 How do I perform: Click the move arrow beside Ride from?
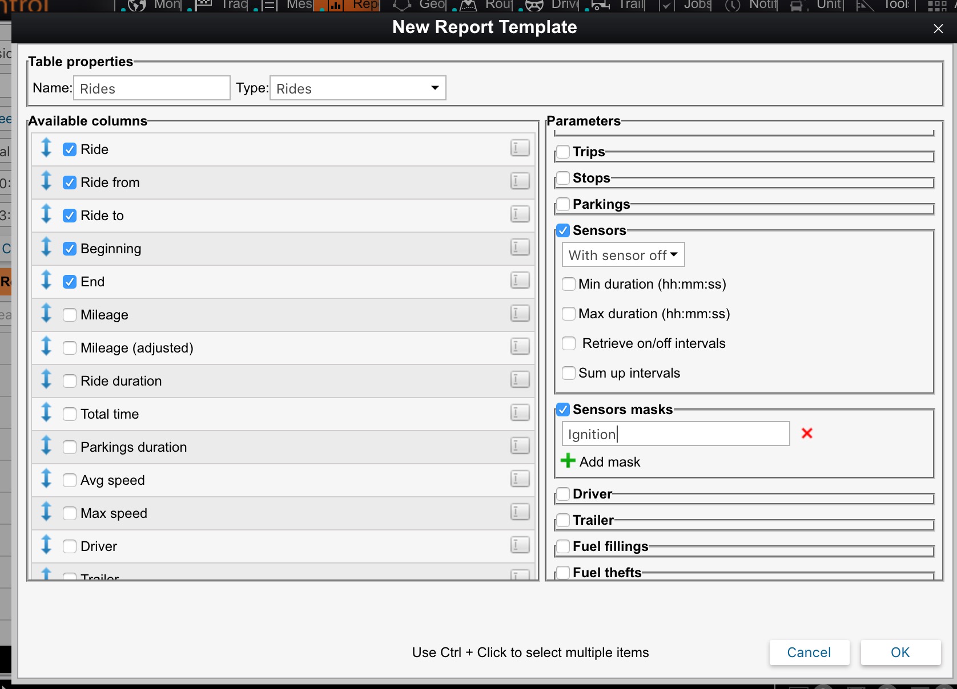coord(46,181)
